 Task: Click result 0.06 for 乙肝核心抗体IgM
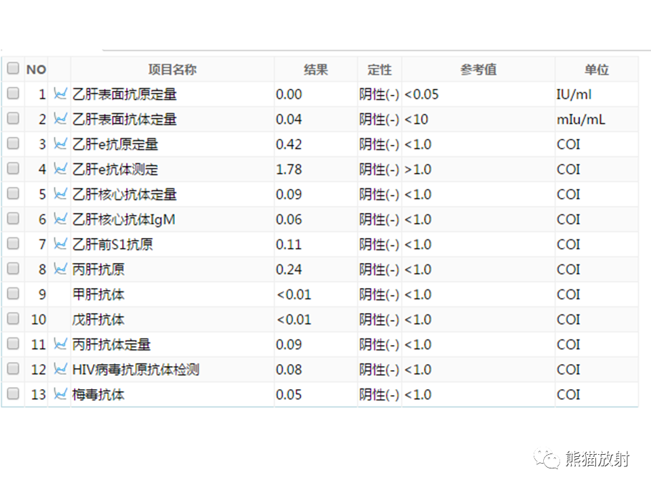pyautogui.click(x=289, y=220)
